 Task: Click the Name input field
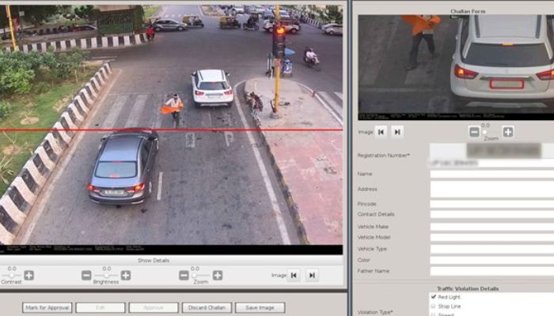pyautogui.click(x=491, y=174)
